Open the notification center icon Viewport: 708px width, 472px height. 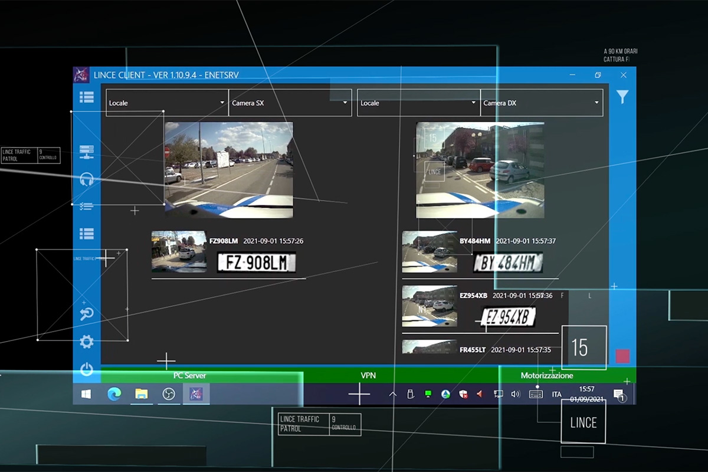619,394
